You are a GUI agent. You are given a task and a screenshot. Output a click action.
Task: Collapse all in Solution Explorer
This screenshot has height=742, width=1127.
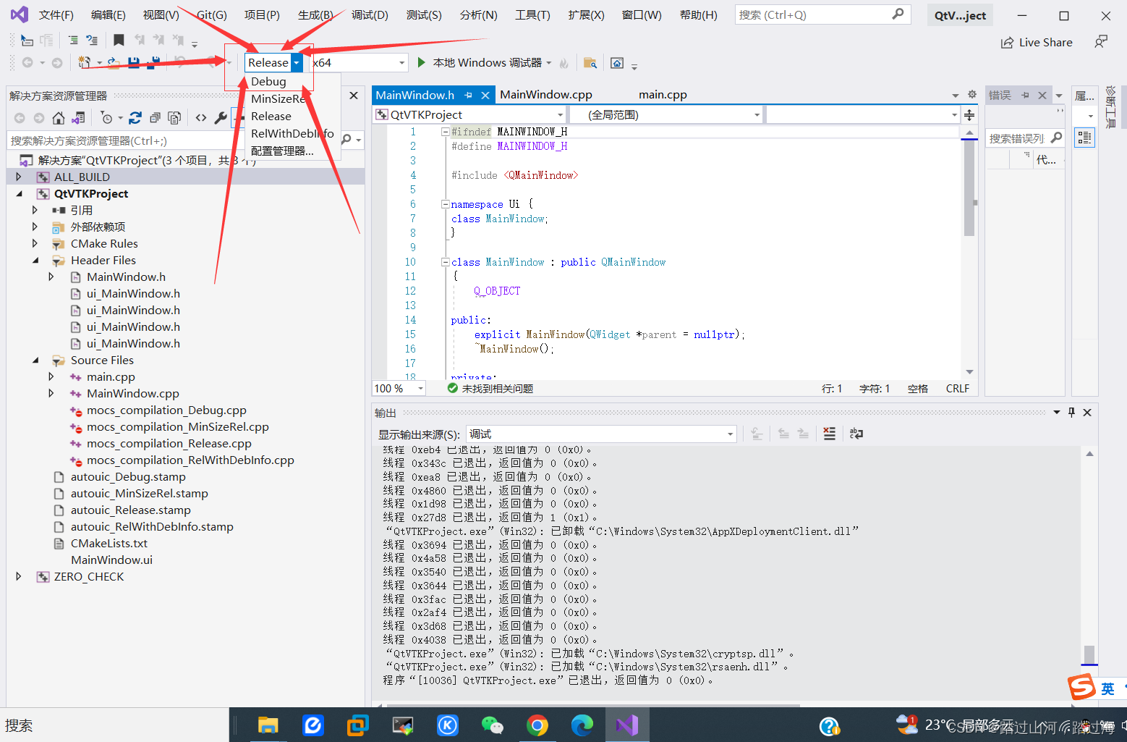[155, 117]
